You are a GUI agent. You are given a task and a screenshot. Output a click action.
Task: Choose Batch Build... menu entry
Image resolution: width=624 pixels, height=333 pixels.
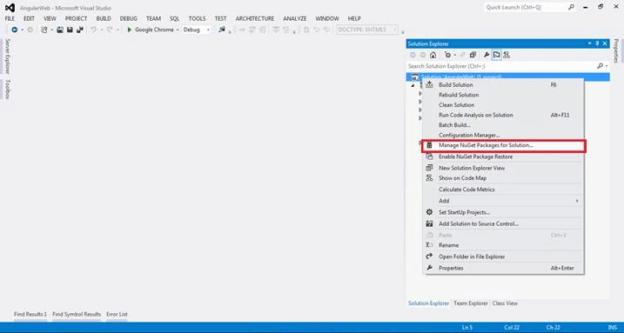[503, 125]
